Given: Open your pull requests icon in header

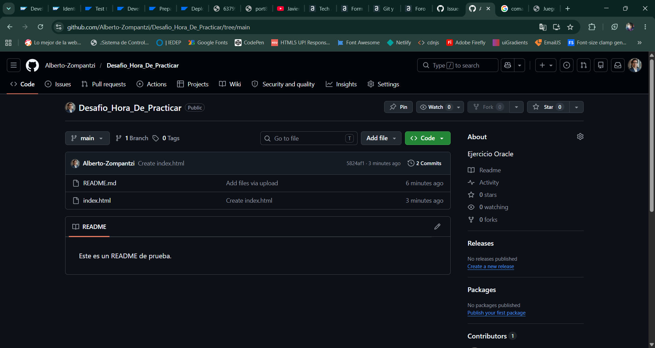Looking at the screenshot, I should pos(584,65).
